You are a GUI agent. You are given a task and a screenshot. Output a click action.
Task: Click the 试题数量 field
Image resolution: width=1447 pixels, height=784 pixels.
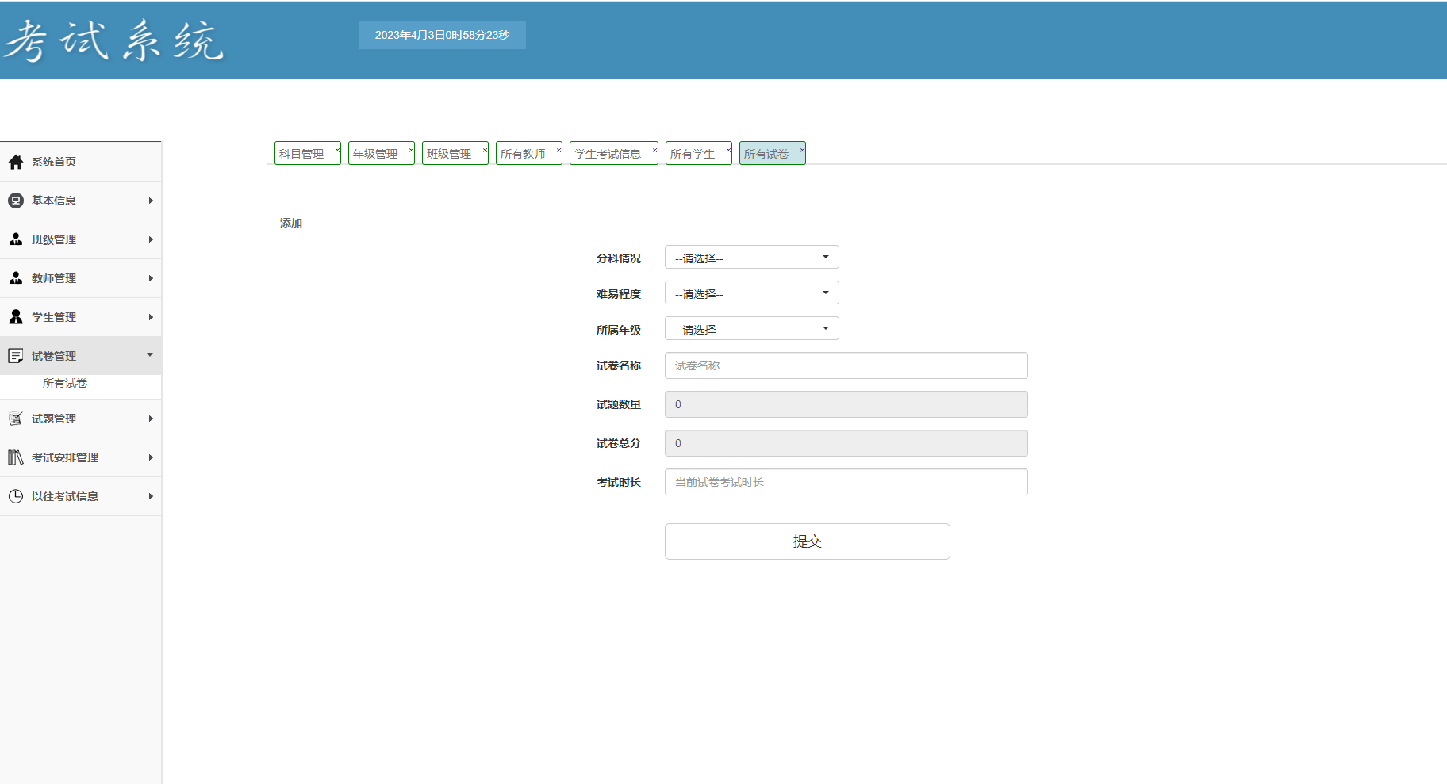pos(846,404)
